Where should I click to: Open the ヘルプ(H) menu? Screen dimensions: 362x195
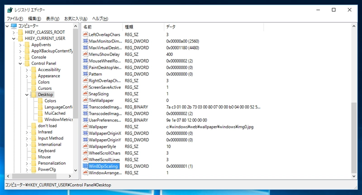tap(100, 19)
